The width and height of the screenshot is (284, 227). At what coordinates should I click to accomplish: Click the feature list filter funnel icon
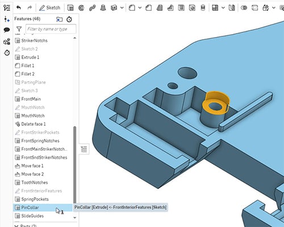point(19,29)
